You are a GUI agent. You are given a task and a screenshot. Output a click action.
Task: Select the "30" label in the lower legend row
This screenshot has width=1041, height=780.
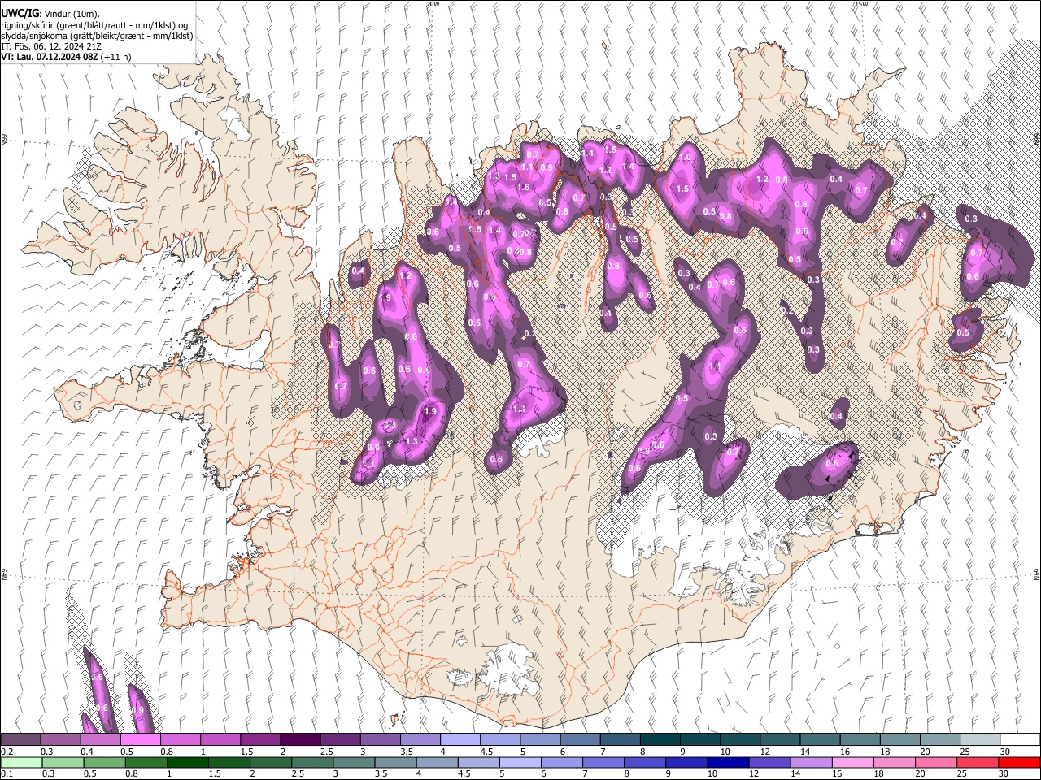tap(1004, 774)
